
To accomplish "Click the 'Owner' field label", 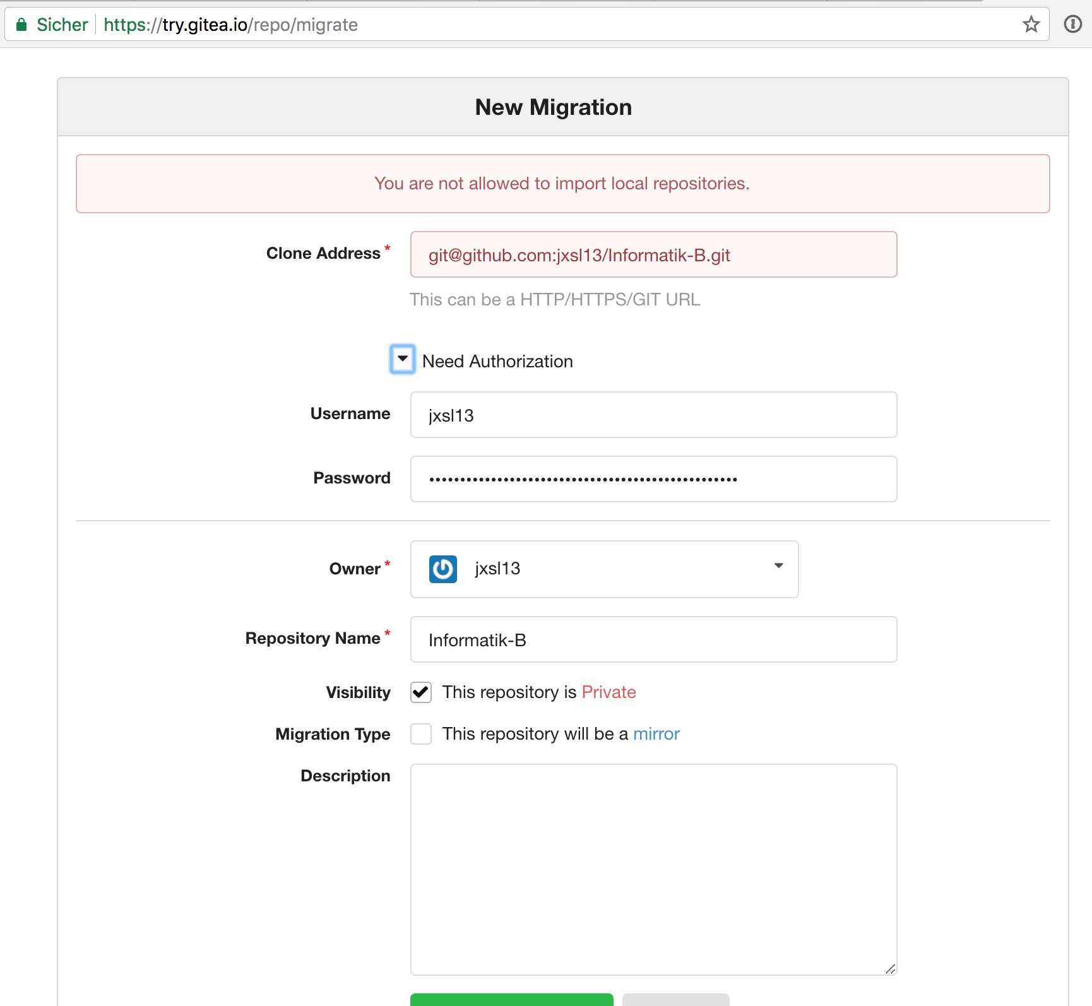I will click(x=355, y=569).
